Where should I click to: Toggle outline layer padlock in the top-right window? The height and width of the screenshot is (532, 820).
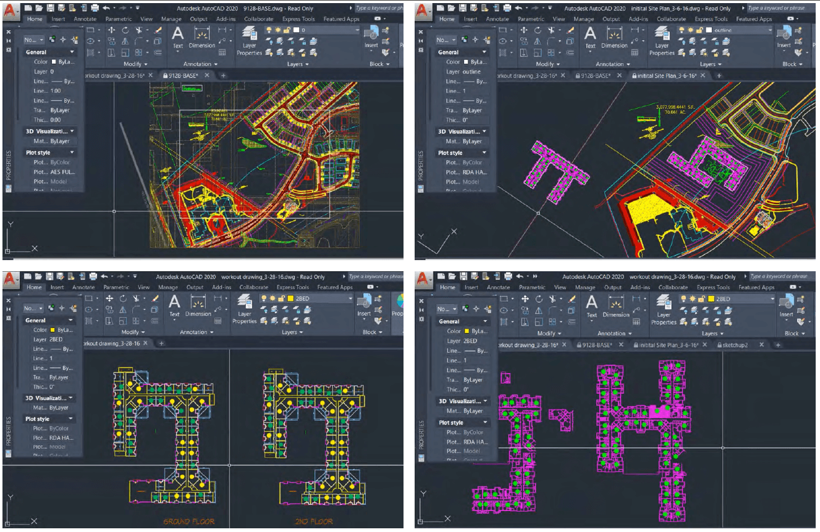699,30
